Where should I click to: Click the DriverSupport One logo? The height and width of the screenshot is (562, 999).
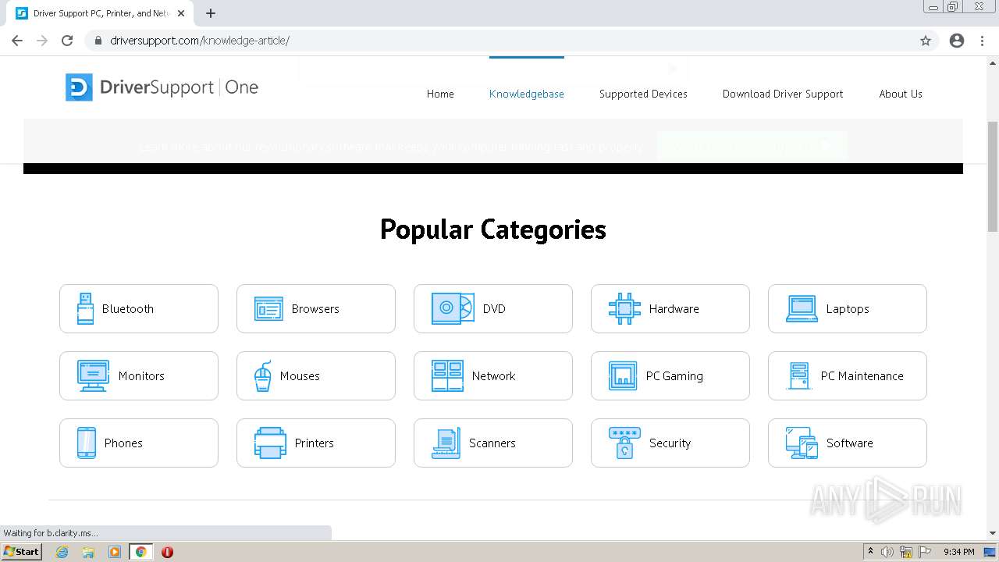pos(162,87)
